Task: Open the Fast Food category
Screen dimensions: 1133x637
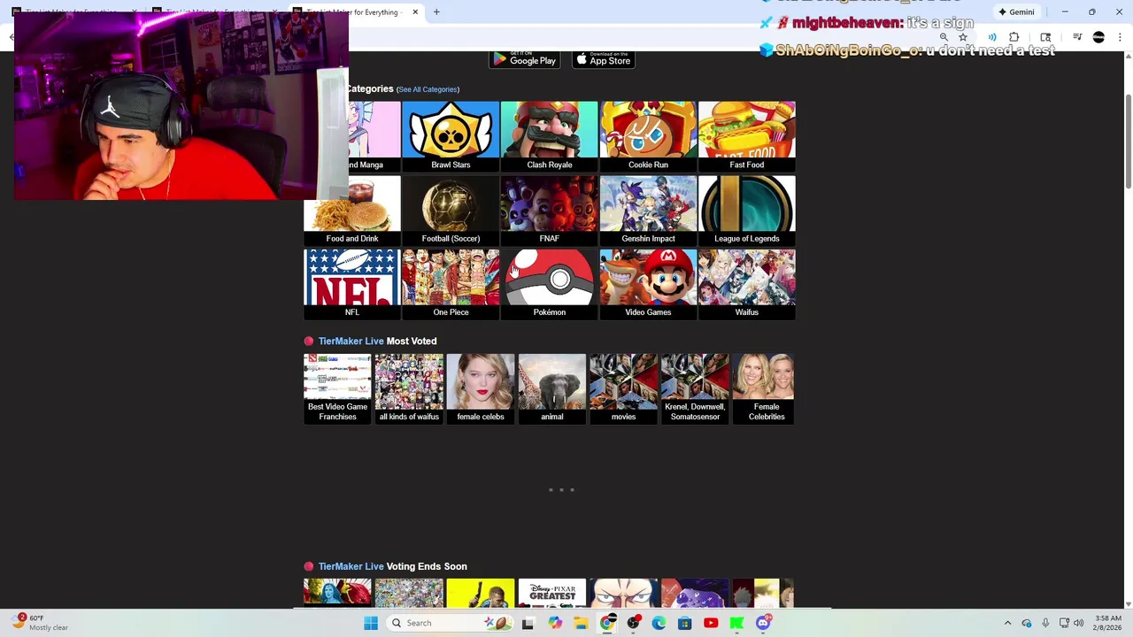Action: click(x=746, y=136)
